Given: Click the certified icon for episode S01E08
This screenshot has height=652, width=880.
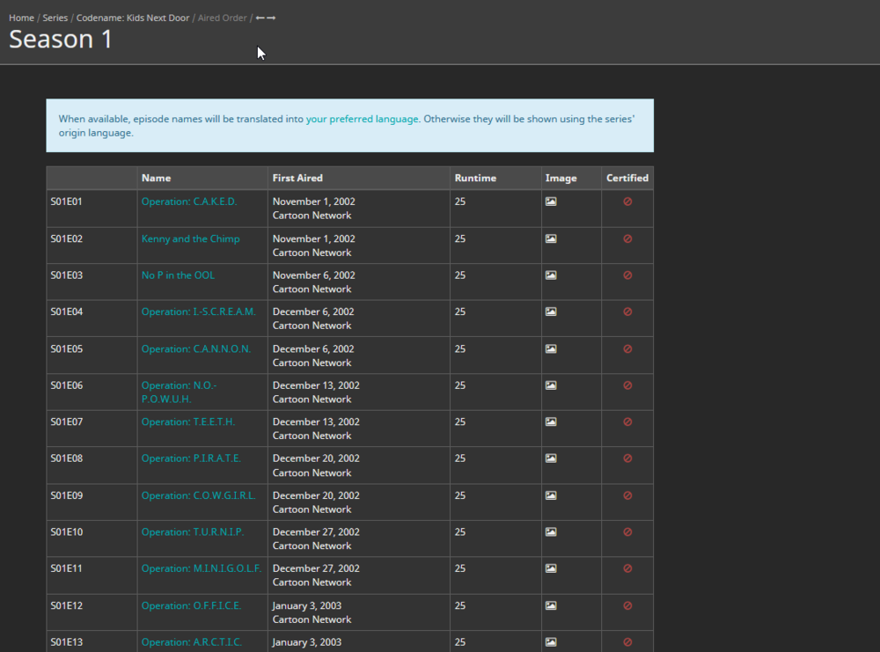Looking at the screenshot, I should [627, 458].
